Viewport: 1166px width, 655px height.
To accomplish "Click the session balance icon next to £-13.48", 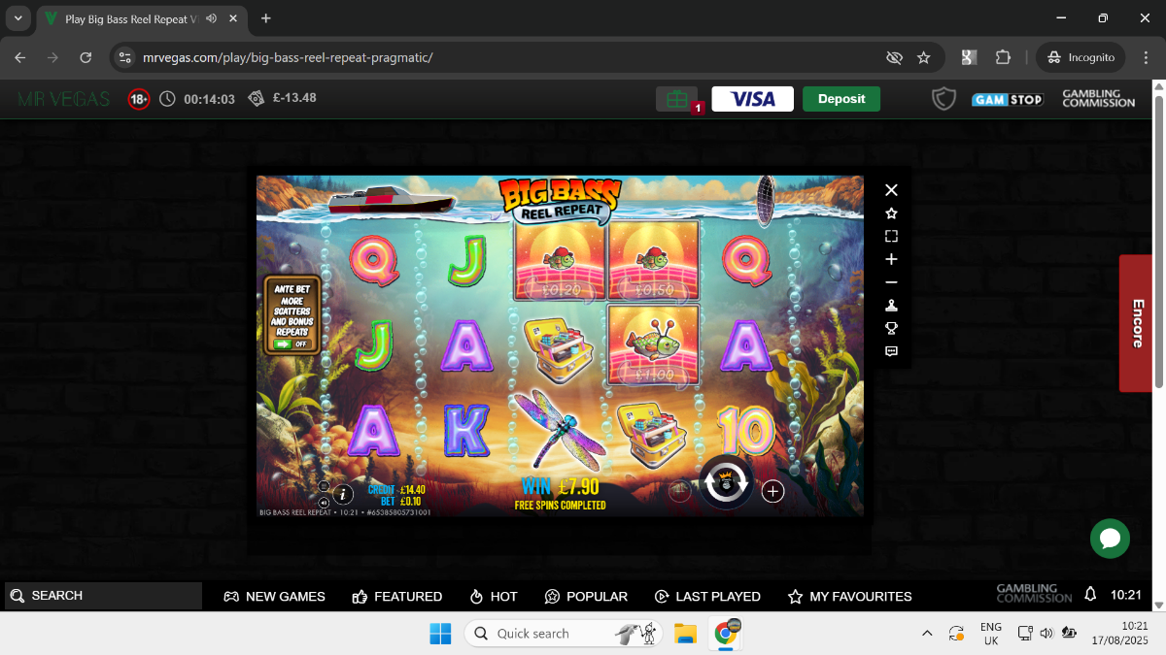I will pos(257,98).
